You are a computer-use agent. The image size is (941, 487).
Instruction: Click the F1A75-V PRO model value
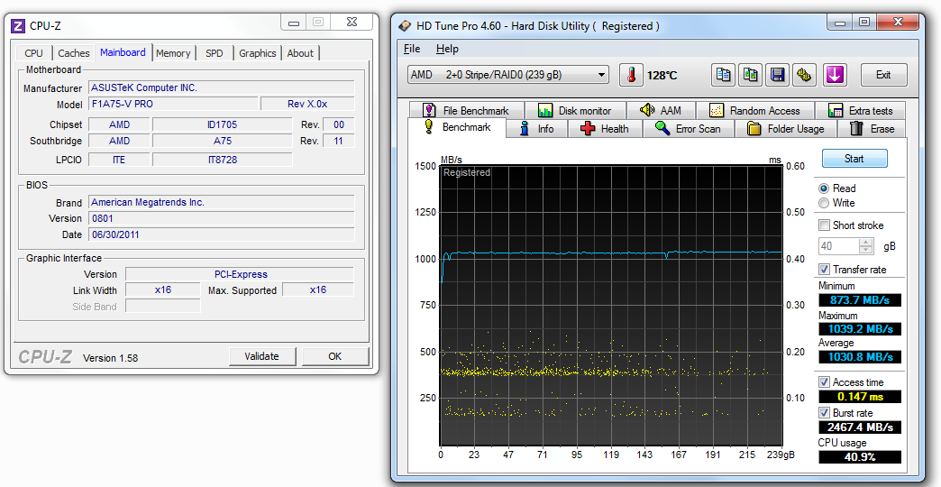pos(174,104)
